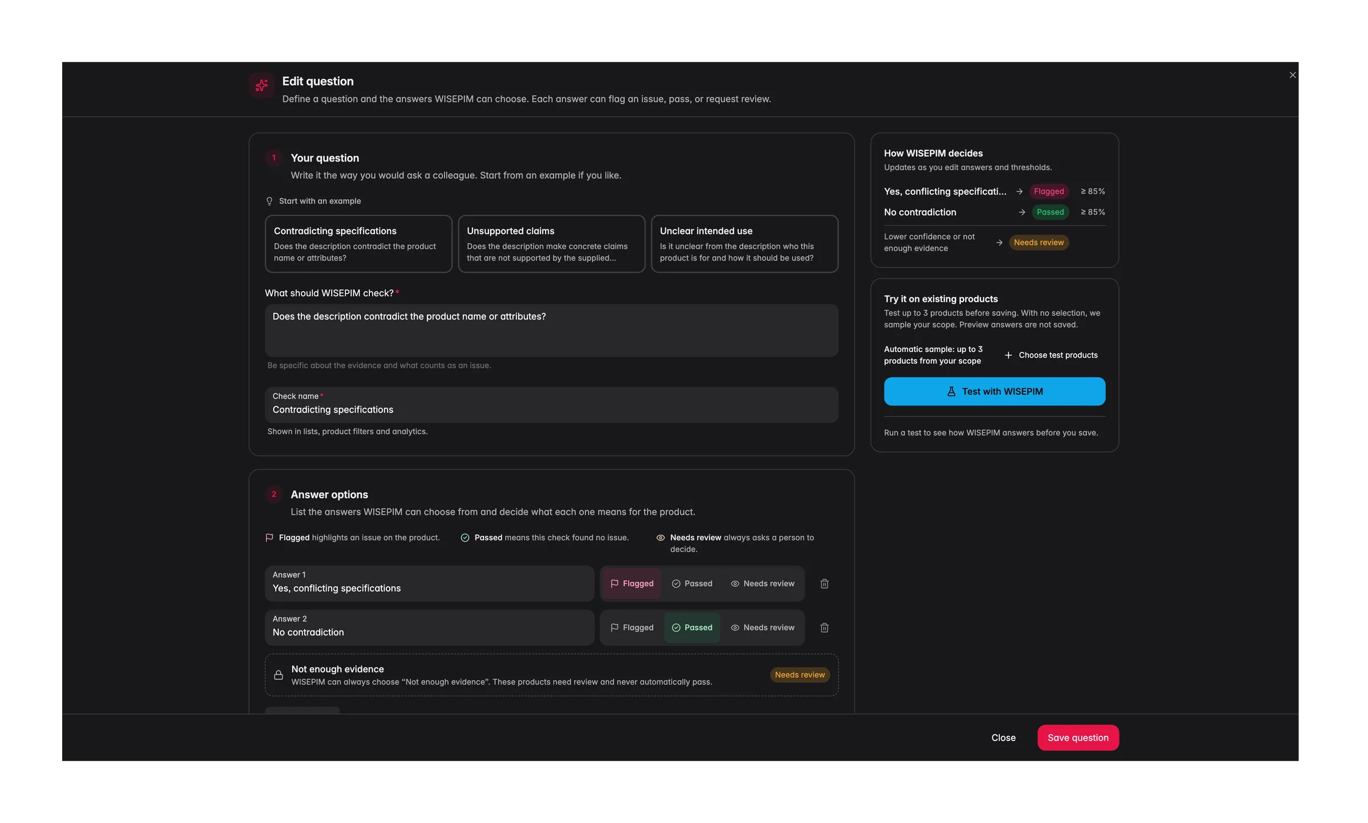
Task: Click the 'Your question' section heading
Action: tap(324, 158)
